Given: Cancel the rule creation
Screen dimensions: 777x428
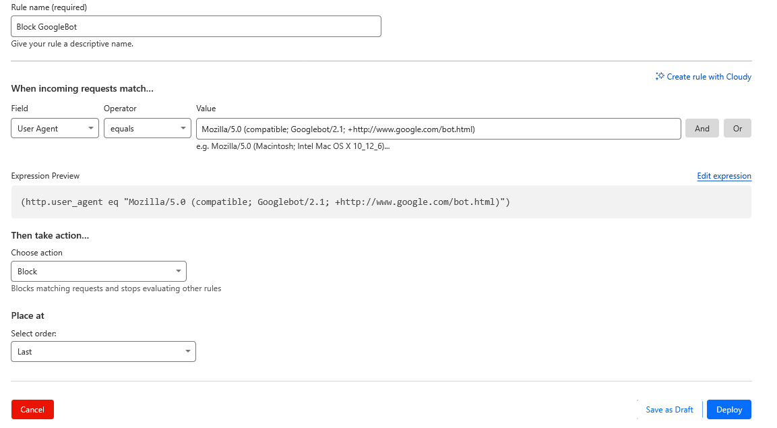Looking at the screenshot, I should click(32, 409).
